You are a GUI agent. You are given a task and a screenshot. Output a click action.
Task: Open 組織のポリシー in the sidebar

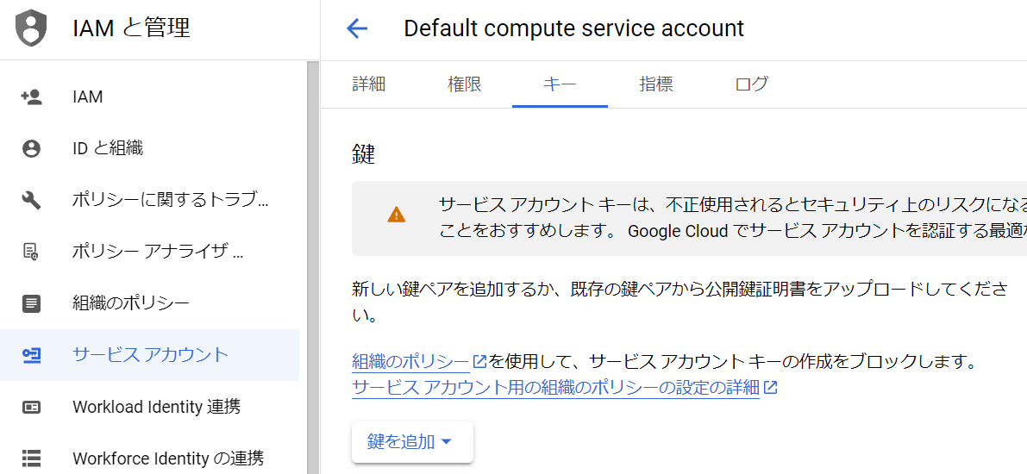pyautogui.click(x=149, y=303)
